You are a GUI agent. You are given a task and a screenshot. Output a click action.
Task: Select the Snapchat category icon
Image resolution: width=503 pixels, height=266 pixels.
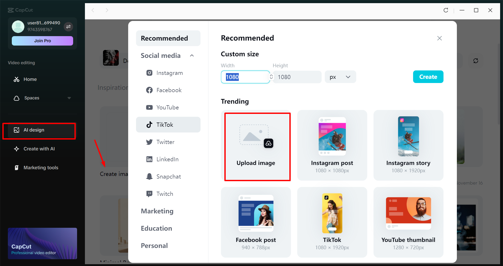point(149,176)
